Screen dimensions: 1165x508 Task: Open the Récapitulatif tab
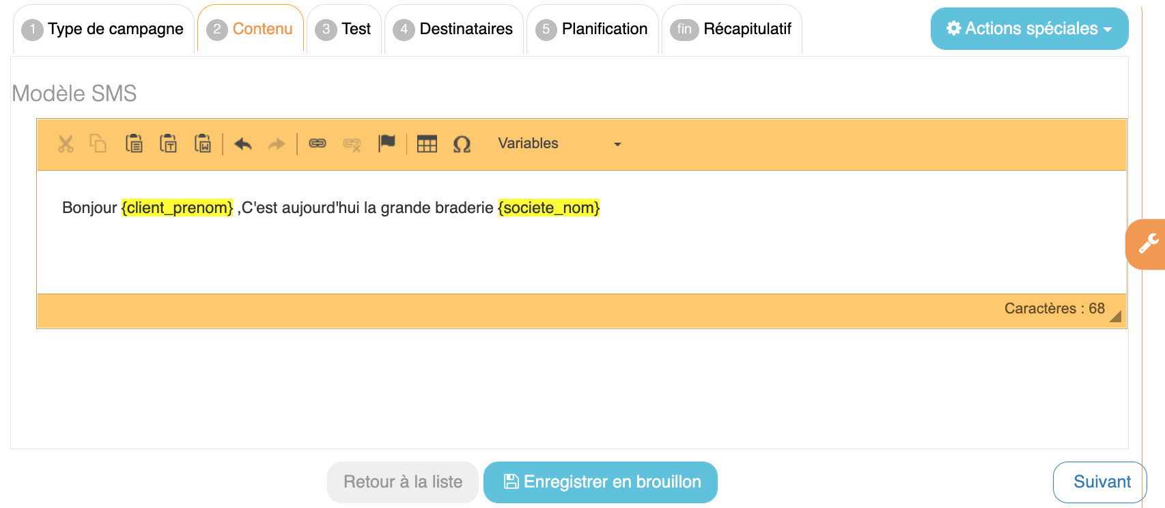[731, 29]
